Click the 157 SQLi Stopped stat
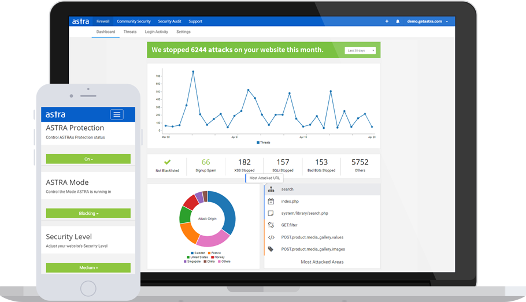The height and width of the screenshot is (302, 526). (283, 166)
